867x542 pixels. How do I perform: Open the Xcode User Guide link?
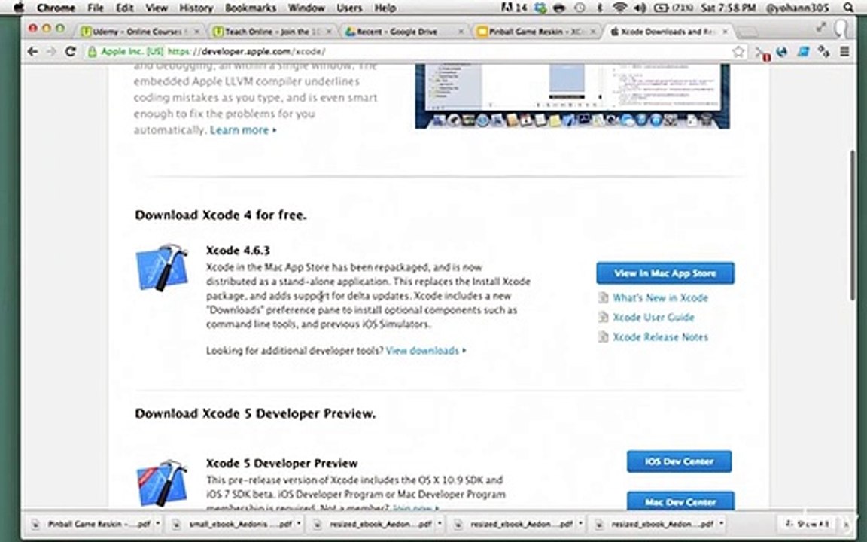(x=653, y=318)
